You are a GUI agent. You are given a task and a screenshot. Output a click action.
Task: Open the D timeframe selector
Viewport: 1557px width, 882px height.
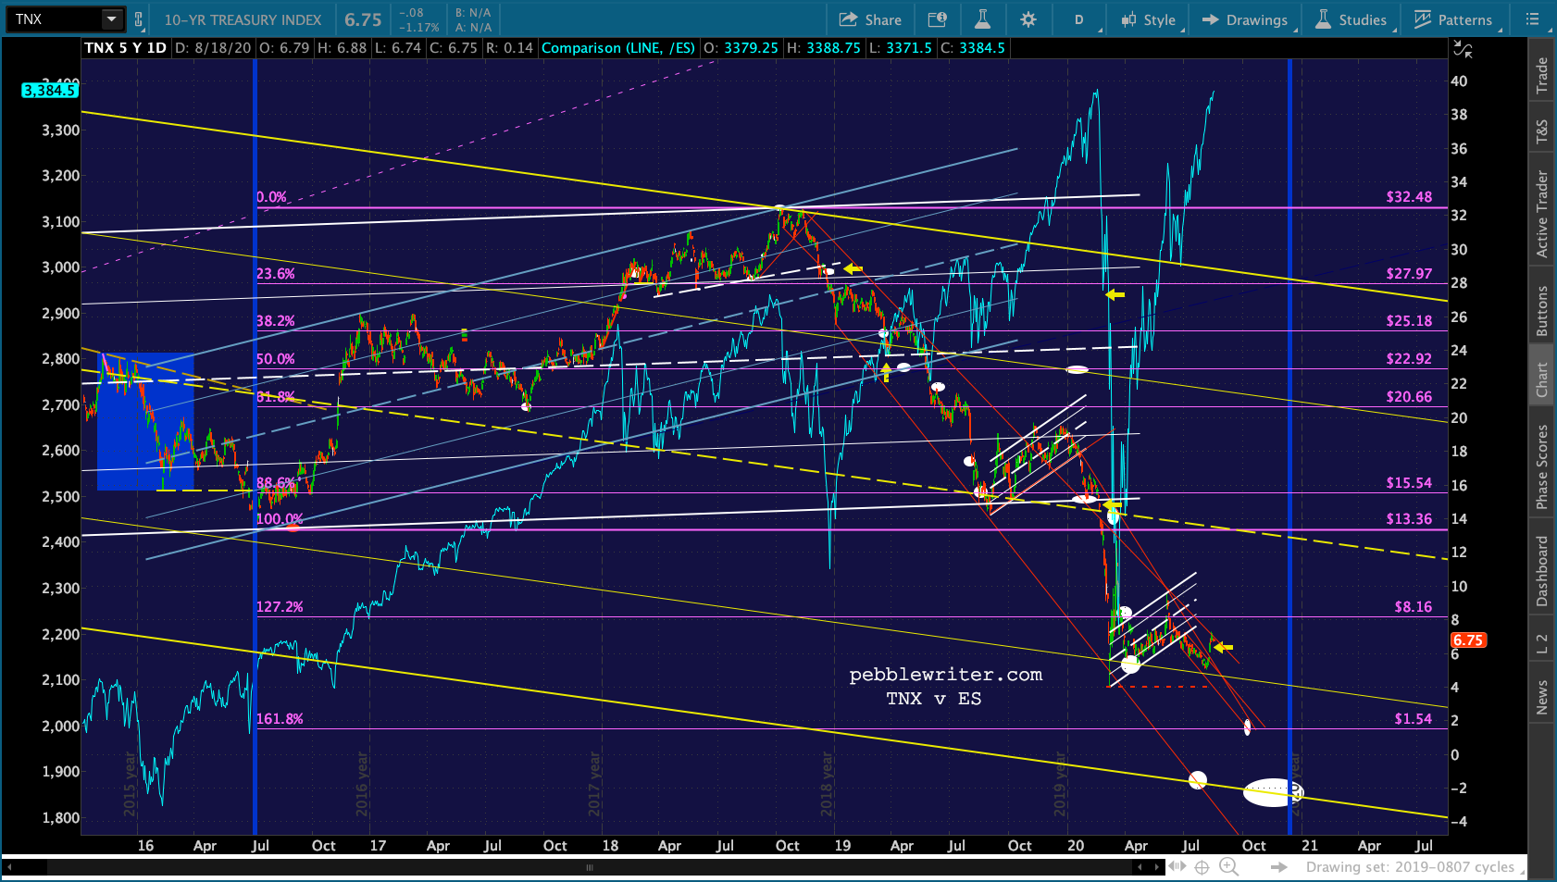[1080, 19]
